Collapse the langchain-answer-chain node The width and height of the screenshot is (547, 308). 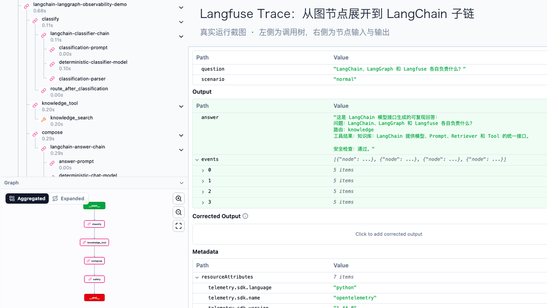pos(181,150)
